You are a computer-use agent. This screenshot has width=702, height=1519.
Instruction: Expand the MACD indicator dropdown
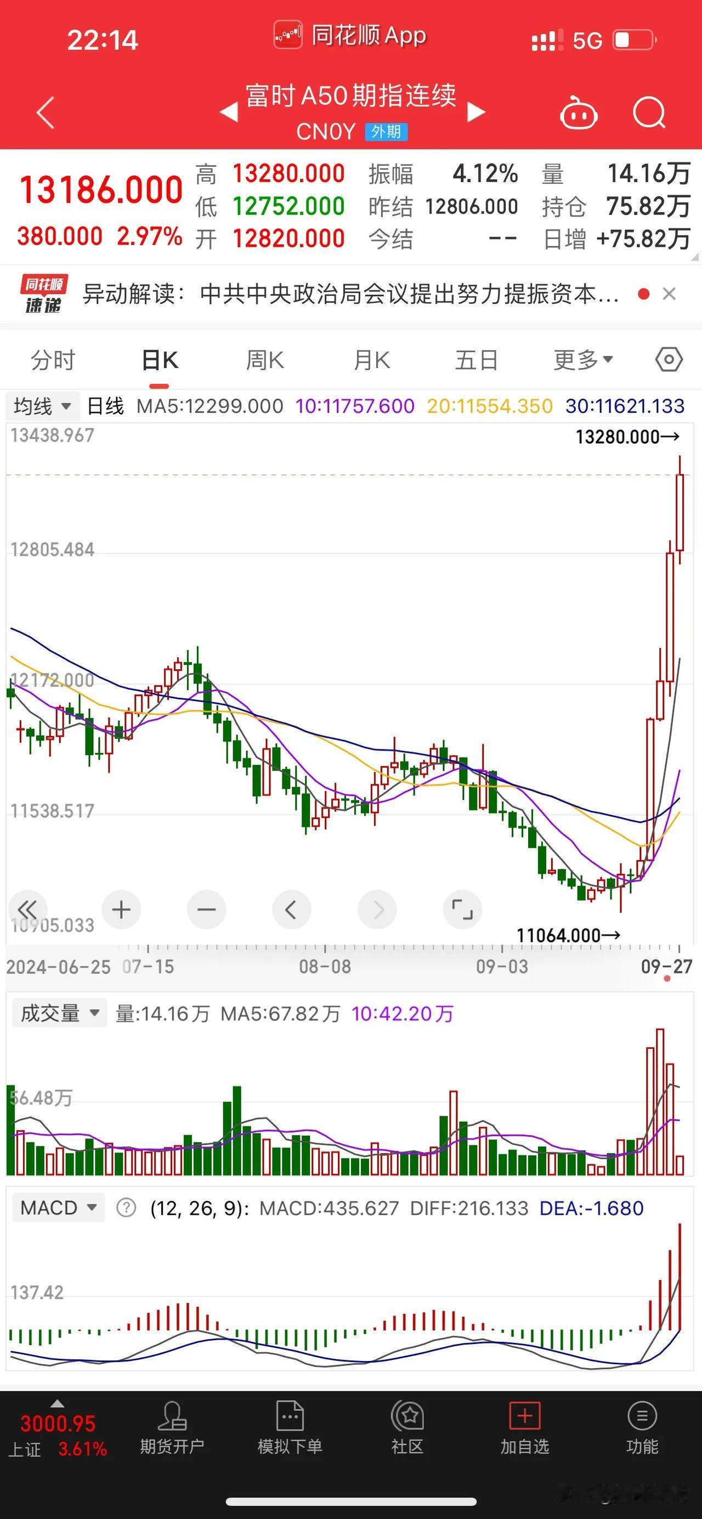pos(58,1207)
